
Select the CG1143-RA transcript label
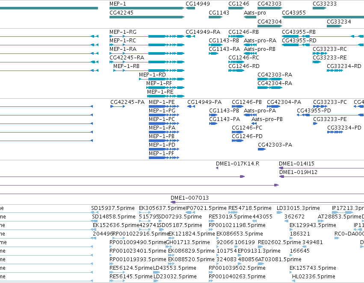point(224,49)
